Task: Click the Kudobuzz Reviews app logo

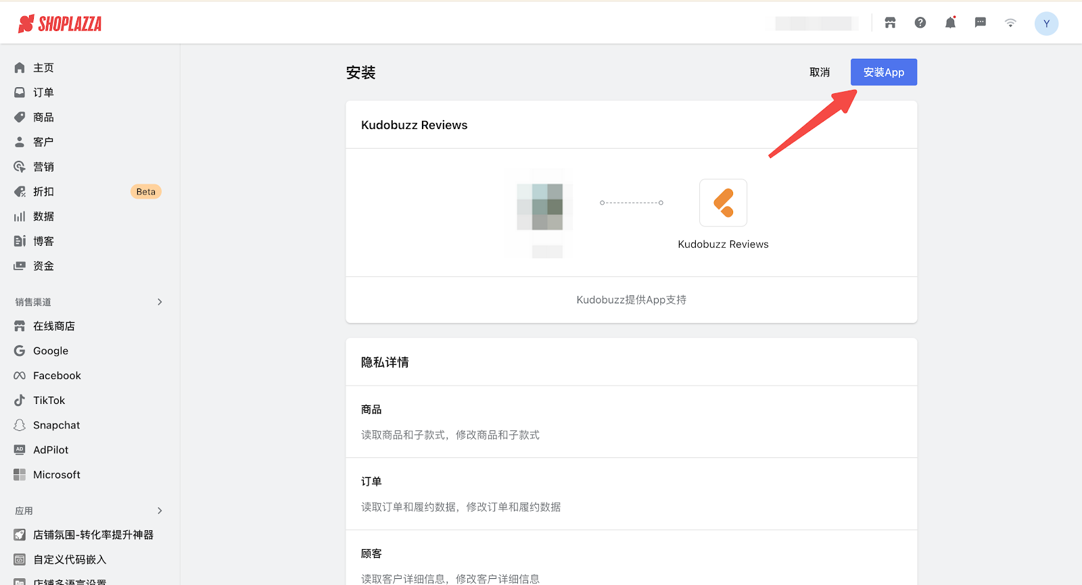Action: (x=723, y=203)
